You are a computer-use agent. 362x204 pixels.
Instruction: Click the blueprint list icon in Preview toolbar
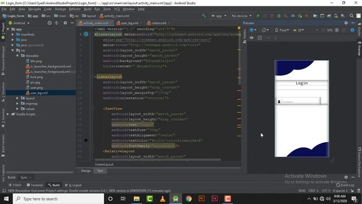click(x=260, y=38)
